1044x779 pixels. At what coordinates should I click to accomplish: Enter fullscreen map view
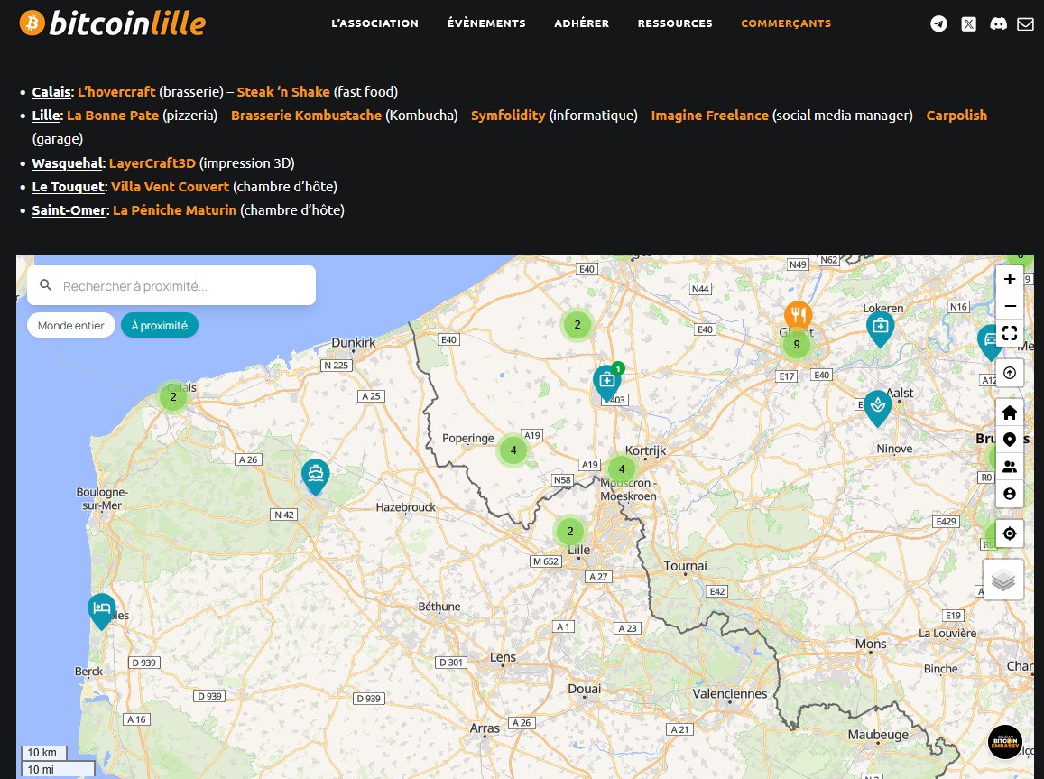(1010, 334)
